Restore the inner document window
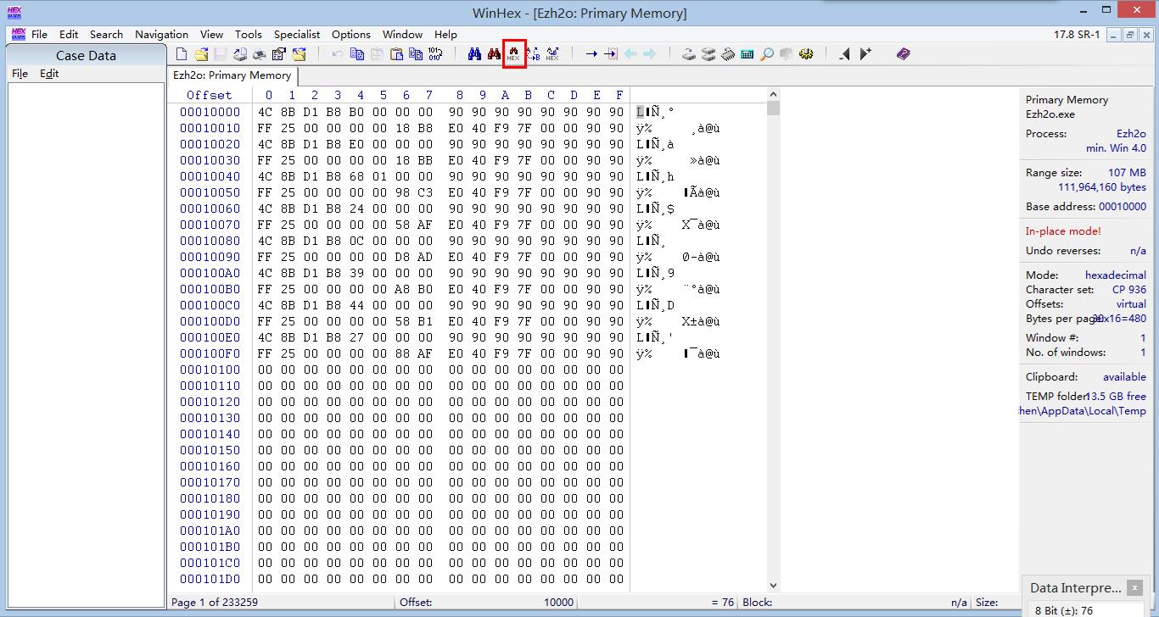 [x=1130, y=35]
